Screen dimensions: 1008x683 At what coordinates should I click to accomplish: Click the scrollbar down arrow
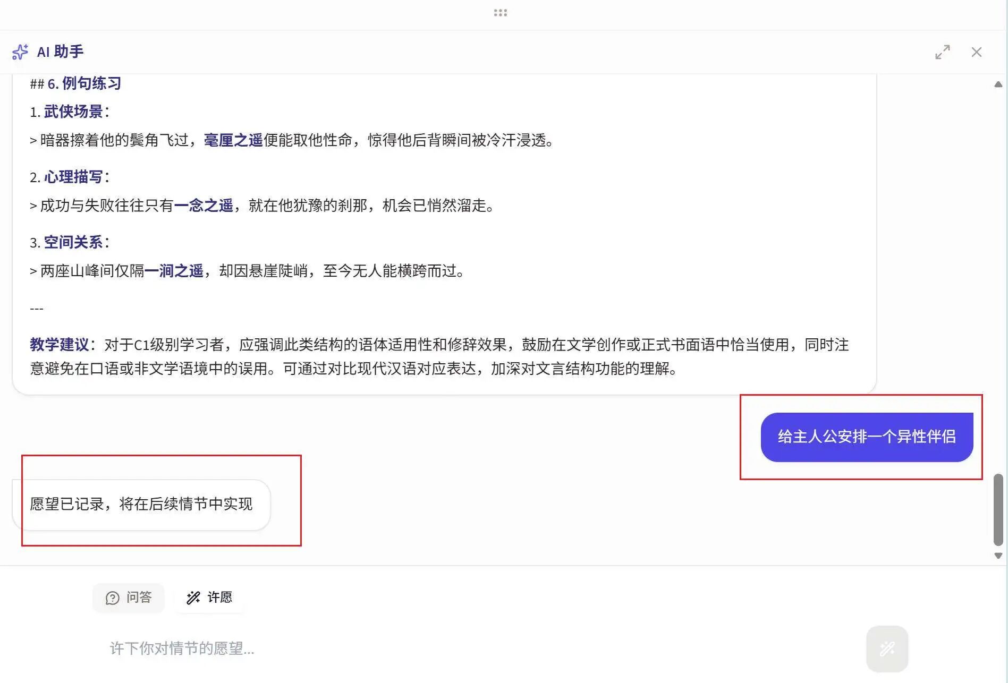[997, 556]
